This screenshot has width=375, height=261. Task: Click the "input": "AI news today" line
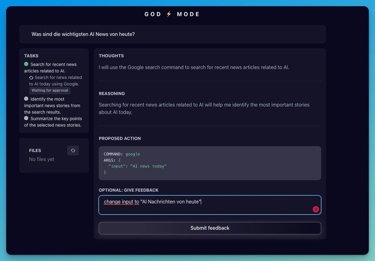coord(137,166)
